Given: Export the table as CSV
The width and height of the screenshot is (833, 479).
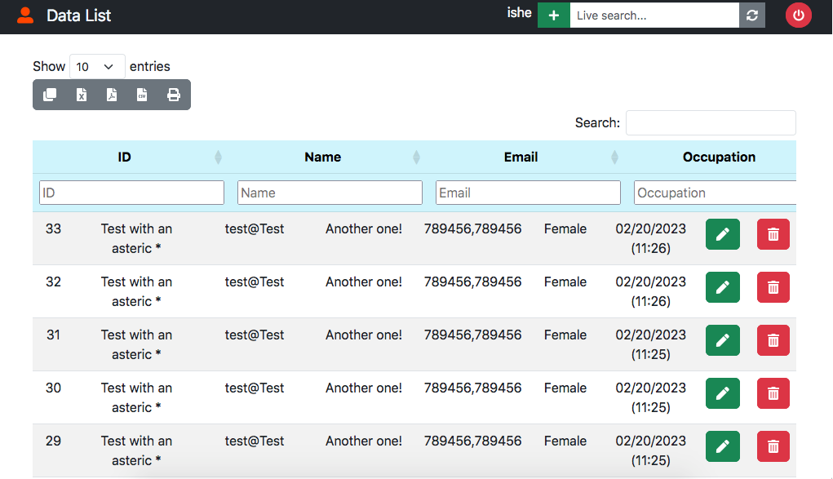Looking at the screenshot, I should (142, 95).
